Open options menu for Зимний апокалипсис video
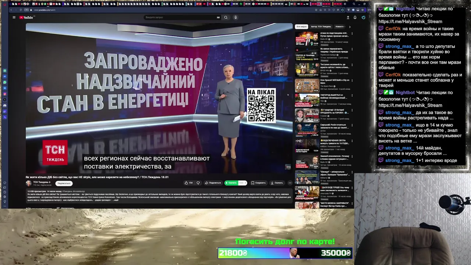This screenshot has width=471, height=265. (x=352, y=156)
